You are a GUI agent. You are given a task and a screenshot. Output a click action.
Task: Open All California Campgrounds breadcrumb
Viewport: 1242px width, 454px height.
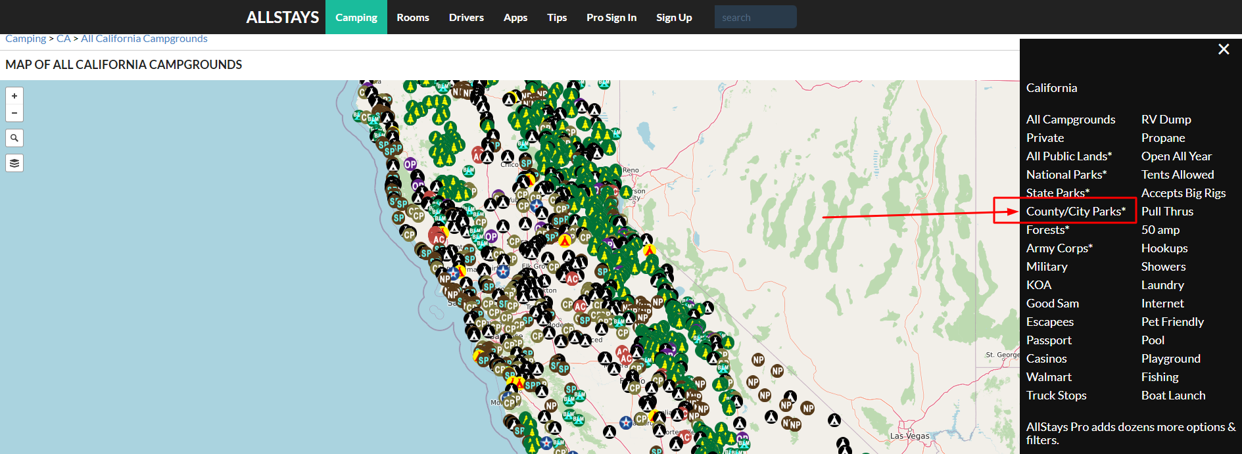pos(144,39)
